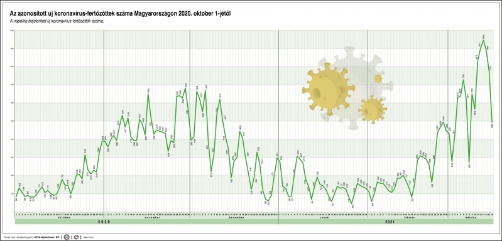Click the source credit text in footer
Screen dimensions: 502x241
[35, 237]
